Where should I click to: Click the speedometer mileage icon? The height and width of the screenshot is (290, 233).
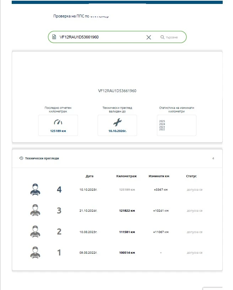pyautogui.click(x=58, y=122)
